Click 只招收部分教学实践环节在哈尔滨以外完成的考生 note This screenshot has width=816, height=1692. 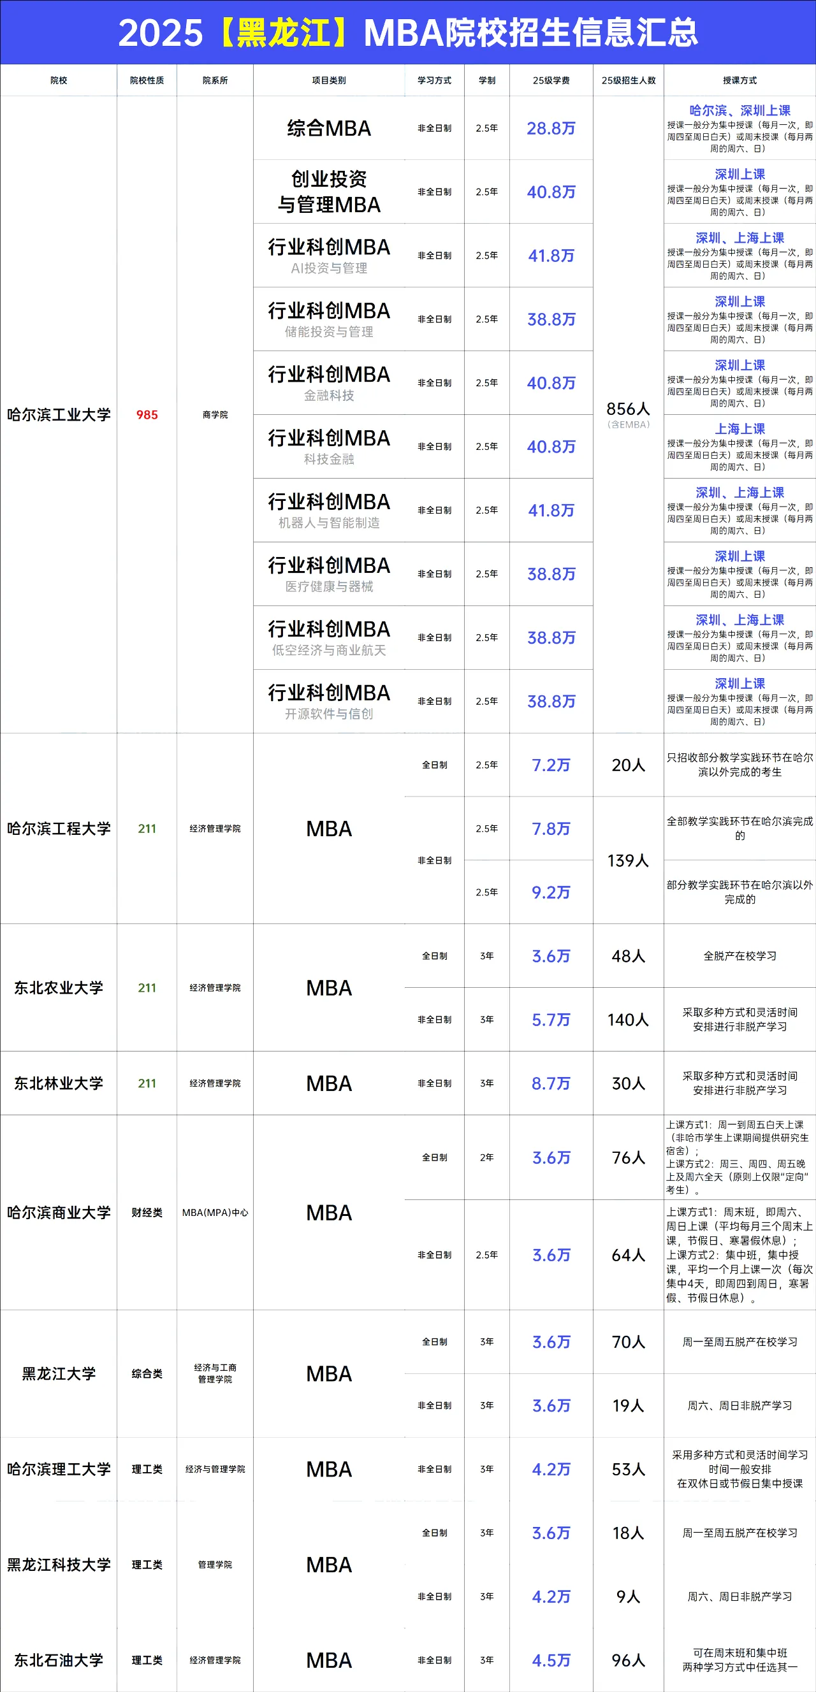click(739, 765)
